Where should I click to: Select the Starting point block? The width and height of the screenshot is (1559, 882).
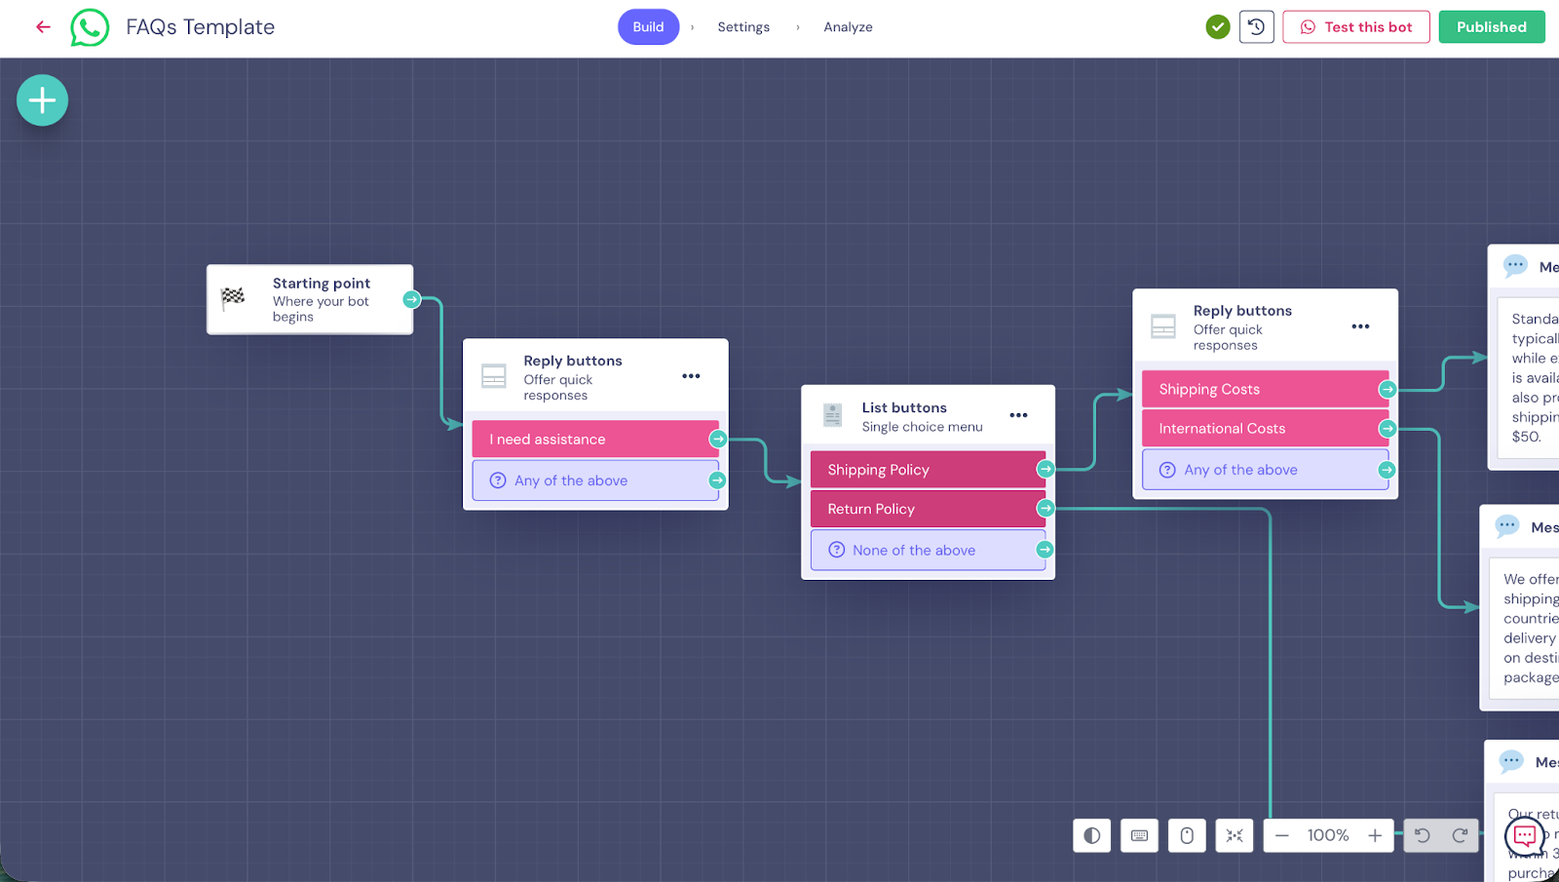[x=310, y=299]
